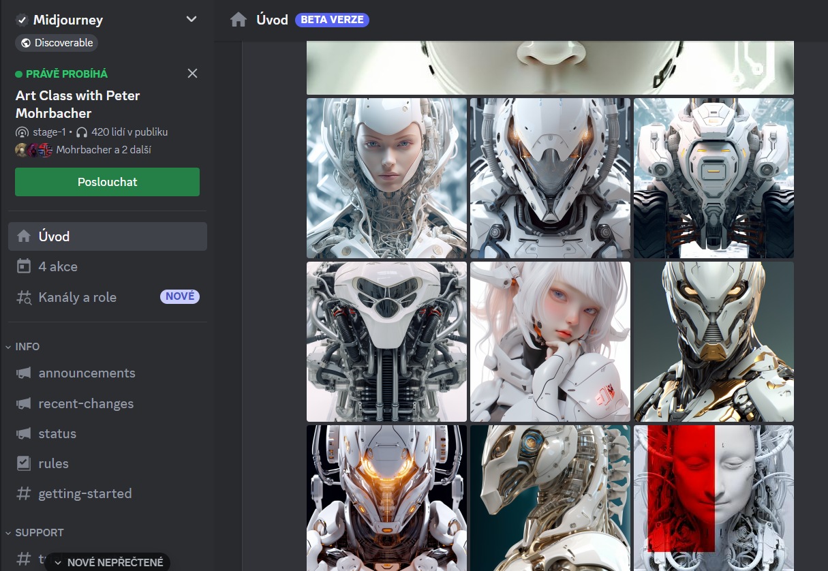Click the verified checkmark beside Midjourney
The height and width of the screenshot is (571, 828).
coord(22,20)
